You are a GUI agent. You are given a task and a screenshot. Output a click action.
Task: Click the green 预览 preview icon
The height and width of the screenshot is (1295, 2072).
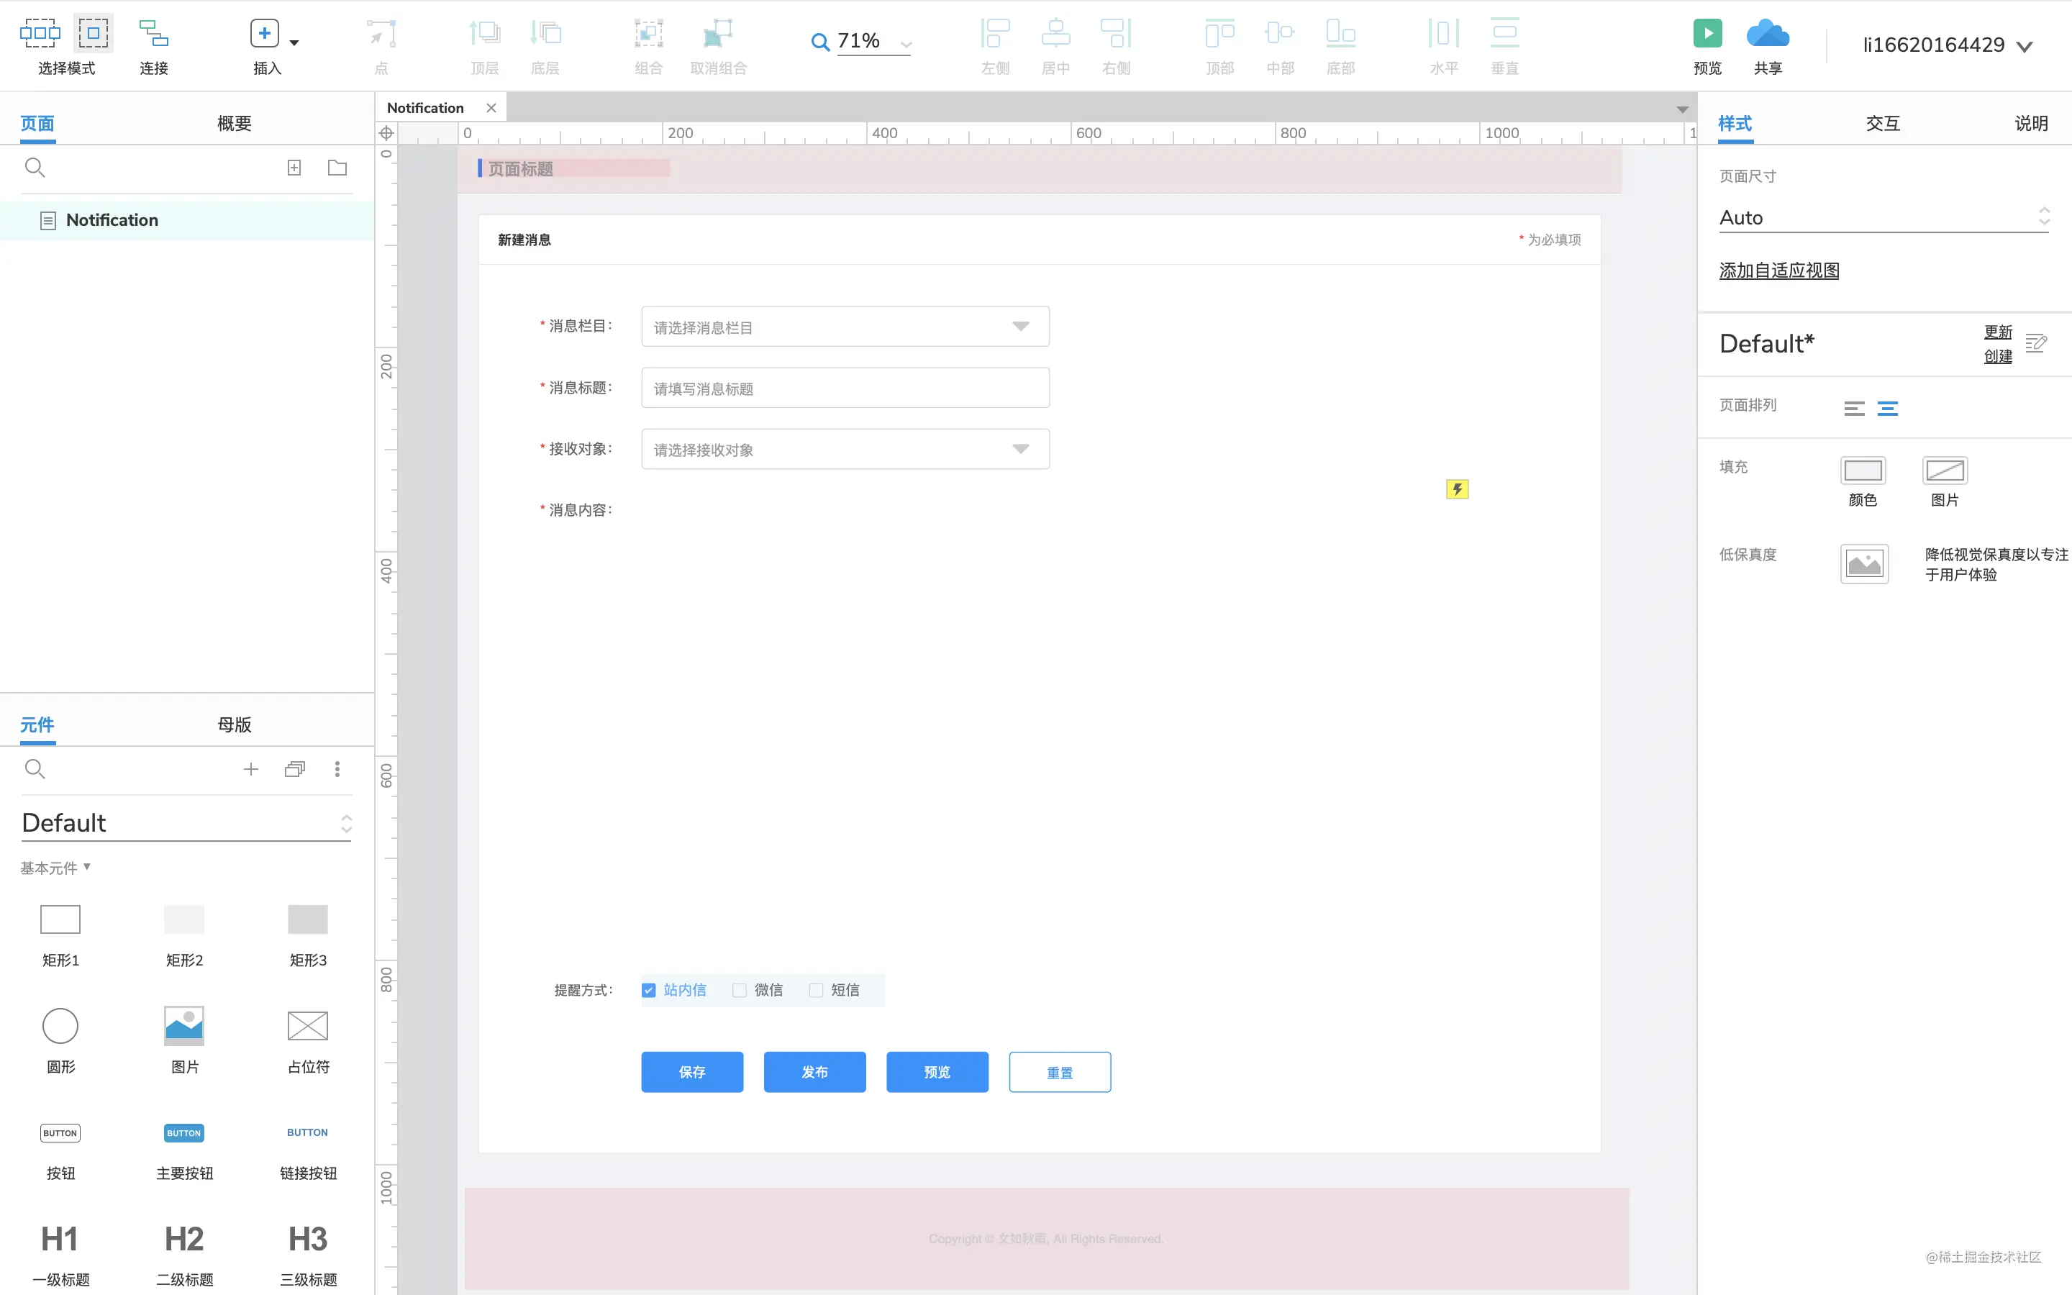pos(1707,33)
